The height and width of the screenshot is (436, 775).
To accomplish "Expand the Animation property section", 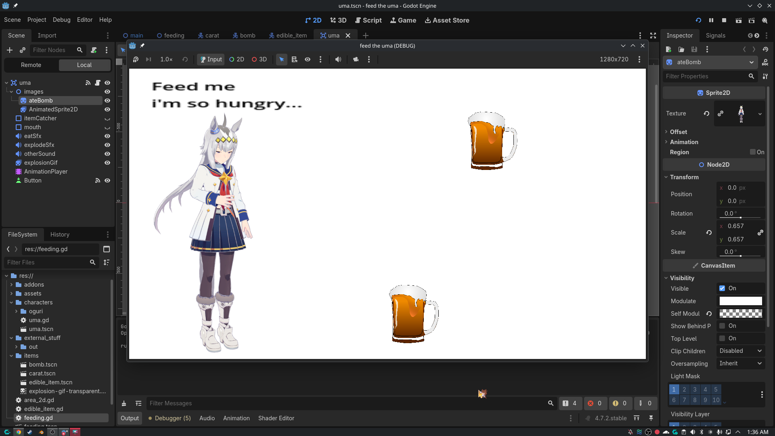I will 684,142.
